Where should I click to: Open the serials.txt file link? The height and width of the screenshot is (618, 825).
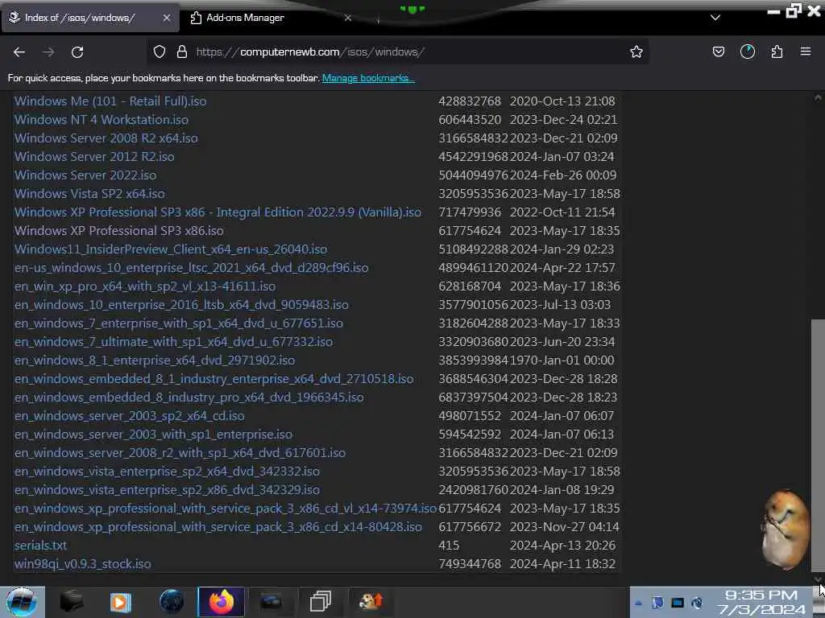(40, 546)
